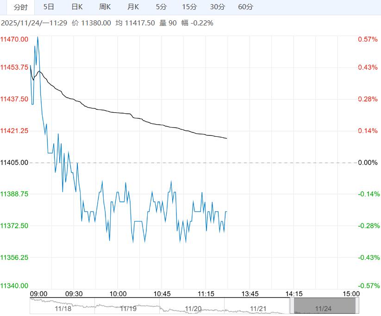Choose the 30分 interval tab
The width and height of the screenshot is (381, 316).
[218, 7]
